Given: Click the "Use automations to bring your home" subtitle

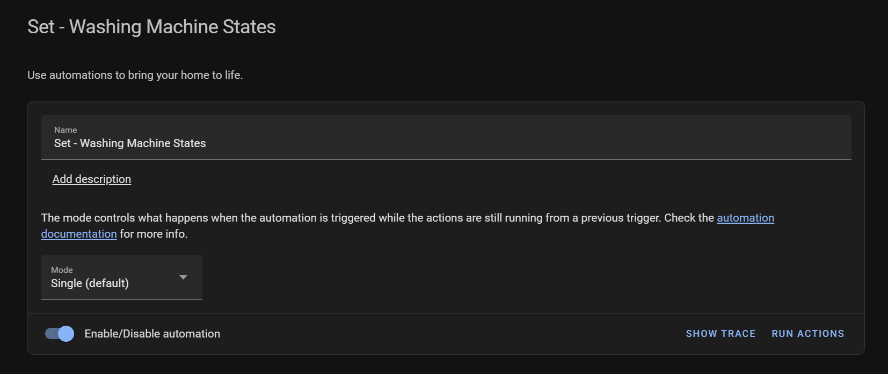Looking at the screenshot, I should [135, 75].
